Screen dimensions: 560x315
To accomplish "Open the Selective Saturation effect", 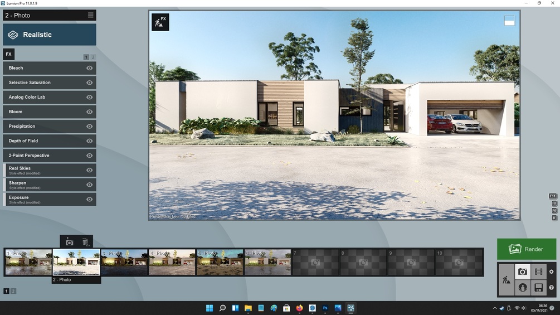I will (x=49, y=83).
